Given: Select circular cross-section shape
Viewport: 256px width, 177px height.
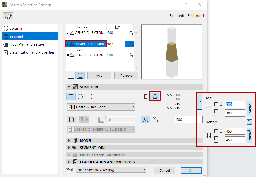Looking at the screenshot, I should (x=80, y=97).
